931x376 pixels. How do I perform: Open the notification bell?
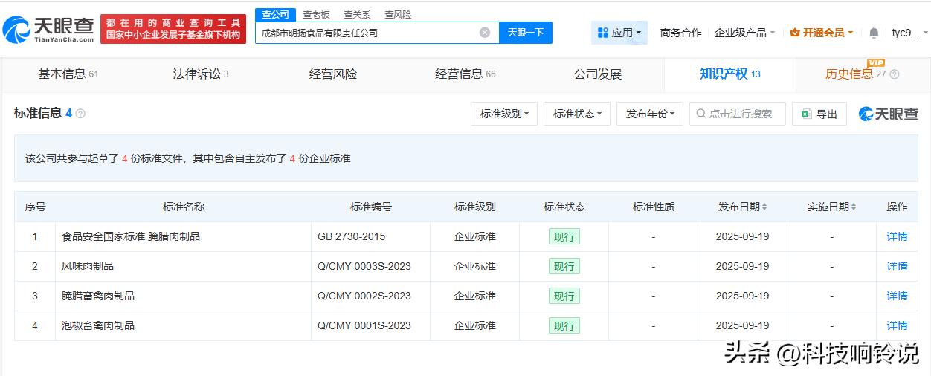point(874,33)
